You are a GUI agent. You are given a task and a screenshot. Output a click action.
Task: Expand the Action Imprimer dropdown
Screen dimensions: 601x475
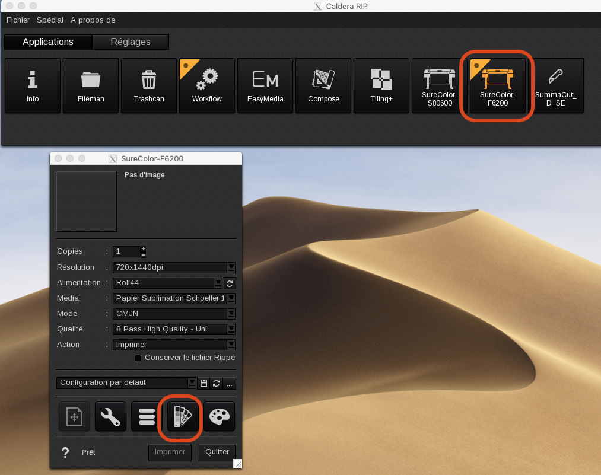click(231, 345)
